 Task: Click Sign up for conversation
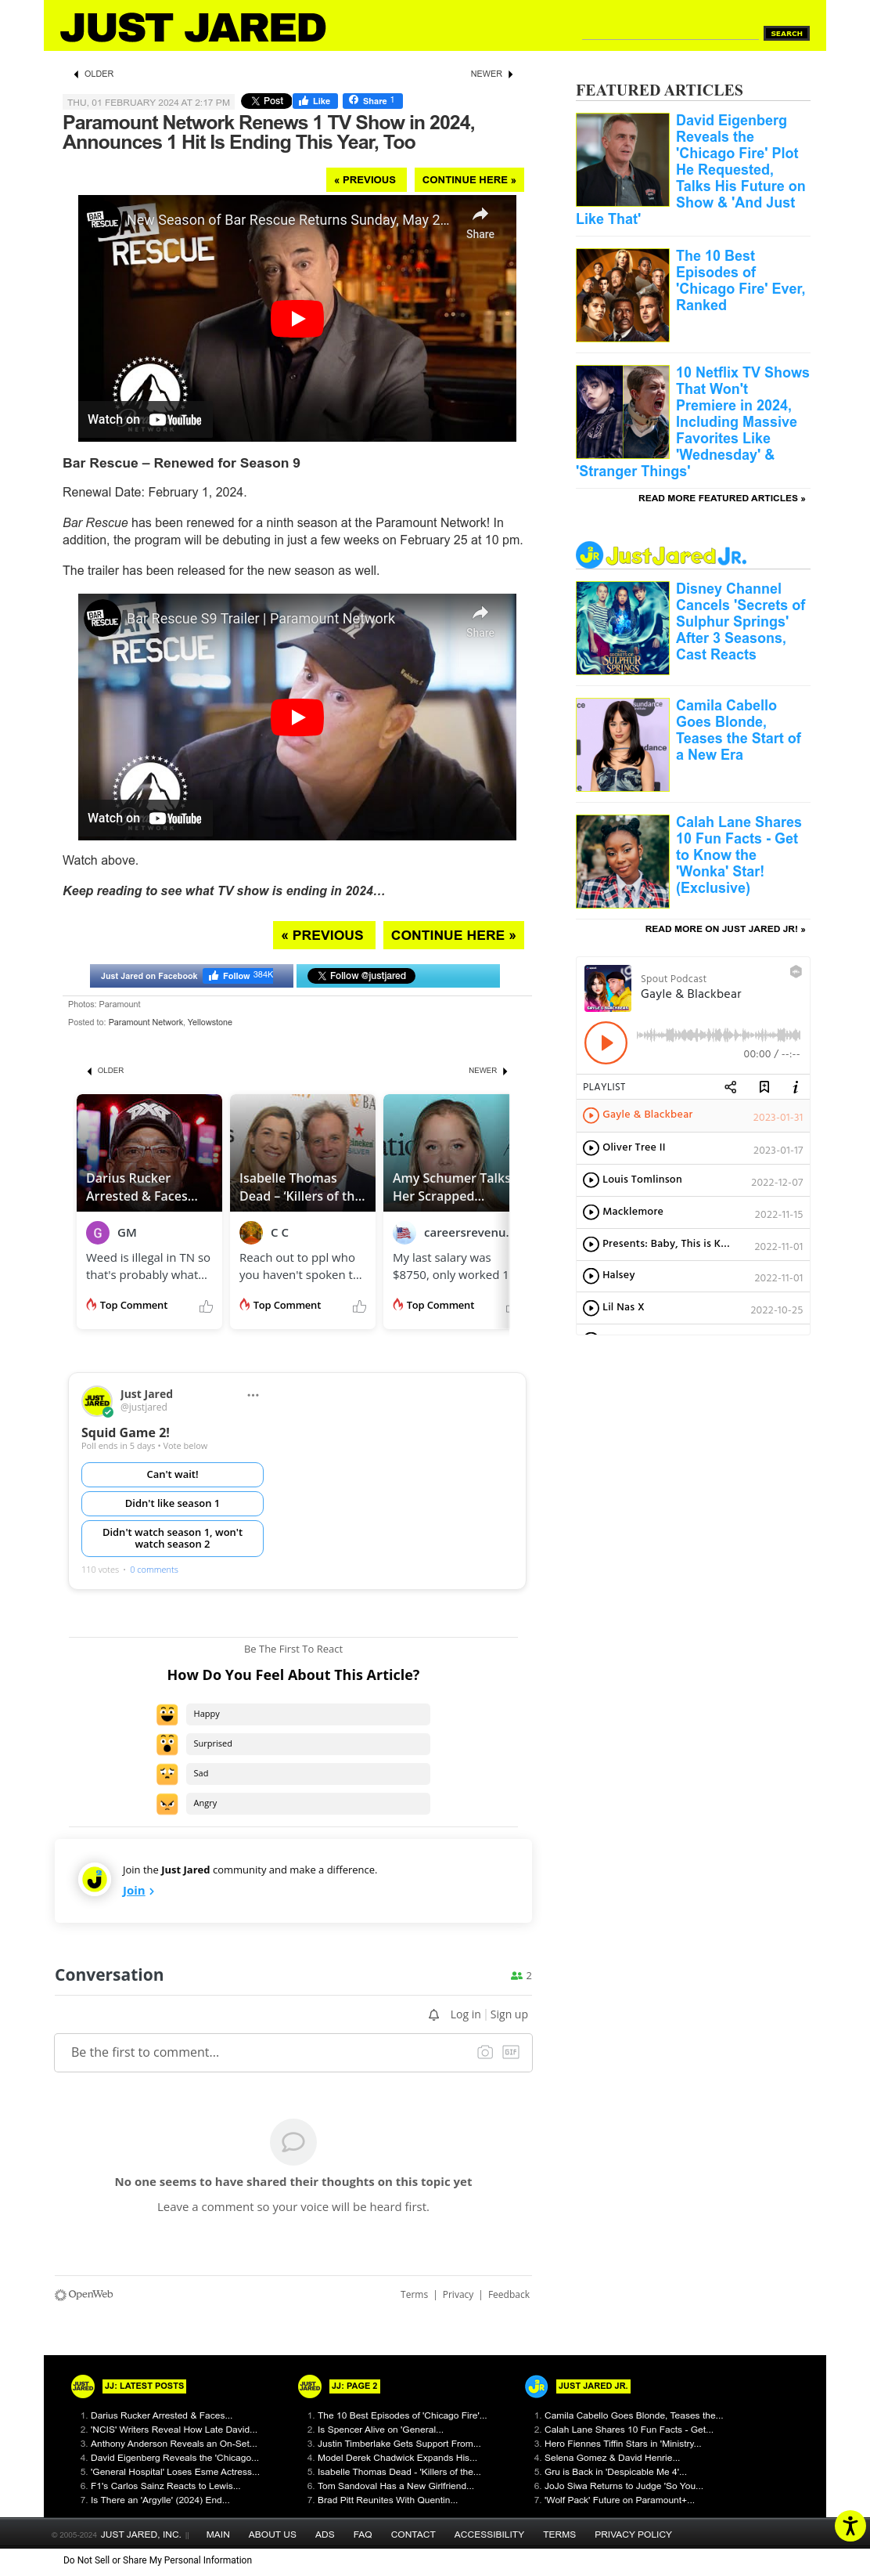click(509, 2015)
